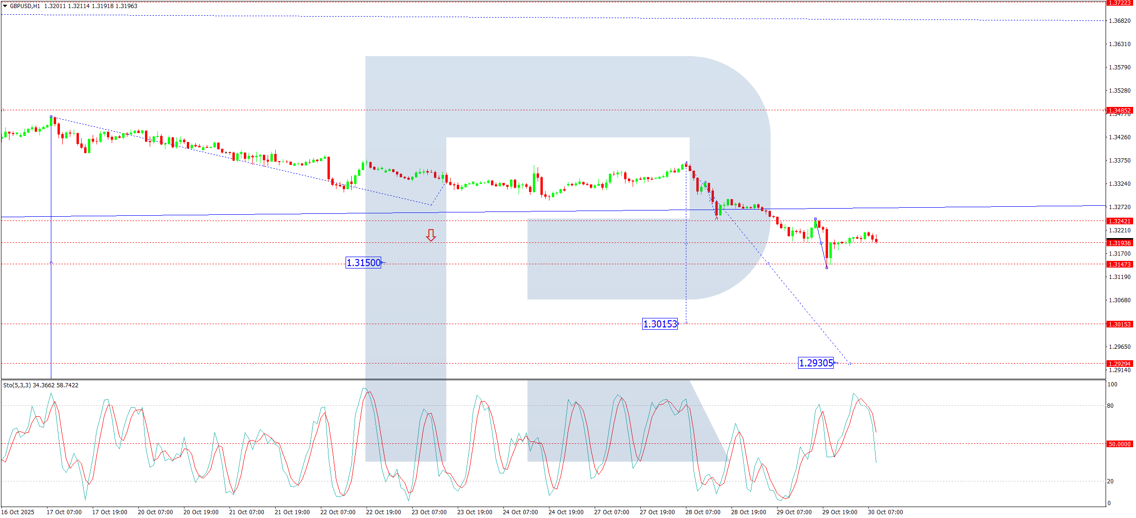Open the GBPUSD,H1 chart dropdown triangle
1136x518 pixels.
(x=5, y=6)
